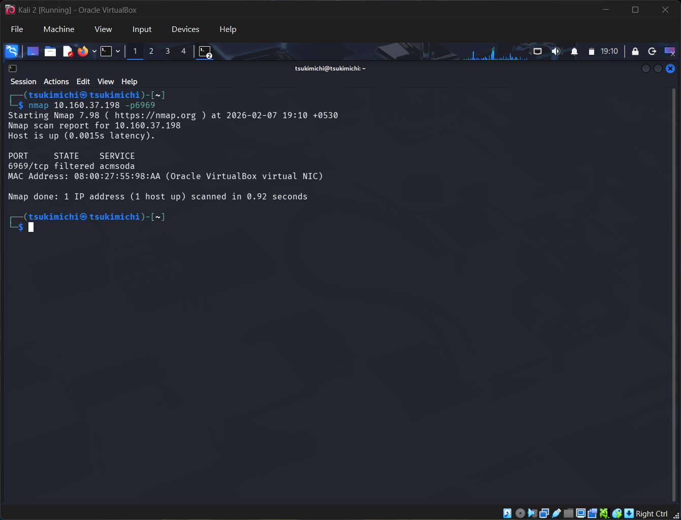Open the terminal Edit menu
681x520 pixels.
coord(83,82)
